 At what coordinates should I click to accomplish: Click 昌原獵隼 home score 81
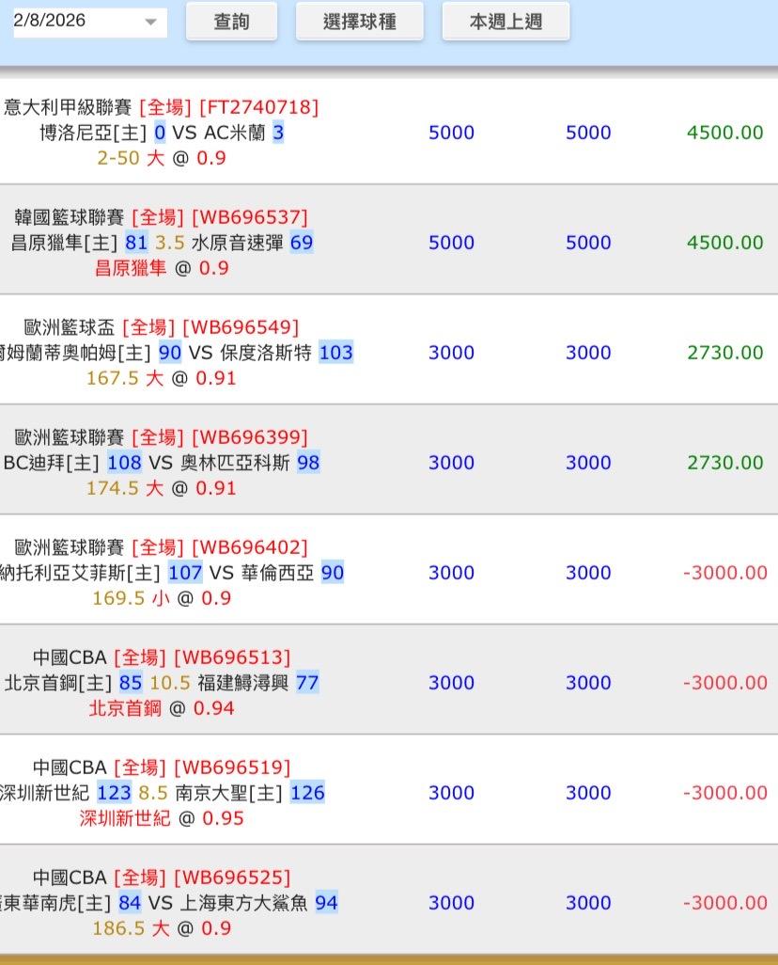[136, 243]
